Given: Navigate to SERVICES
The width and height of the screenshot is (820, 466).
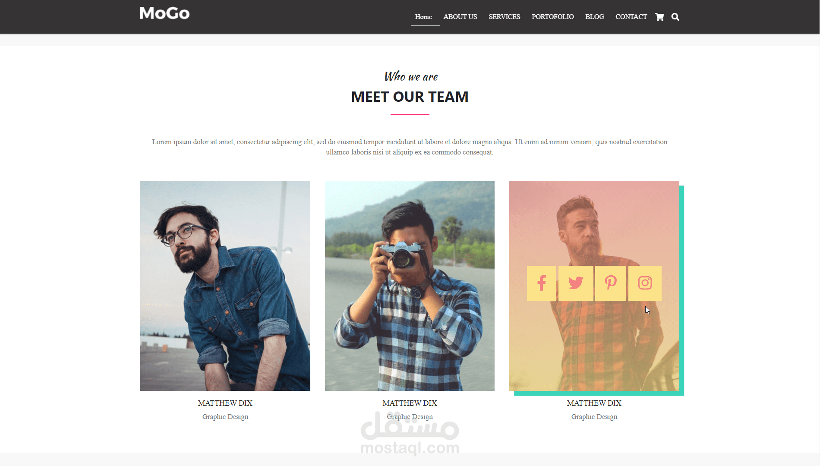Looking at the screenshot, I should (x=504, y=17).
